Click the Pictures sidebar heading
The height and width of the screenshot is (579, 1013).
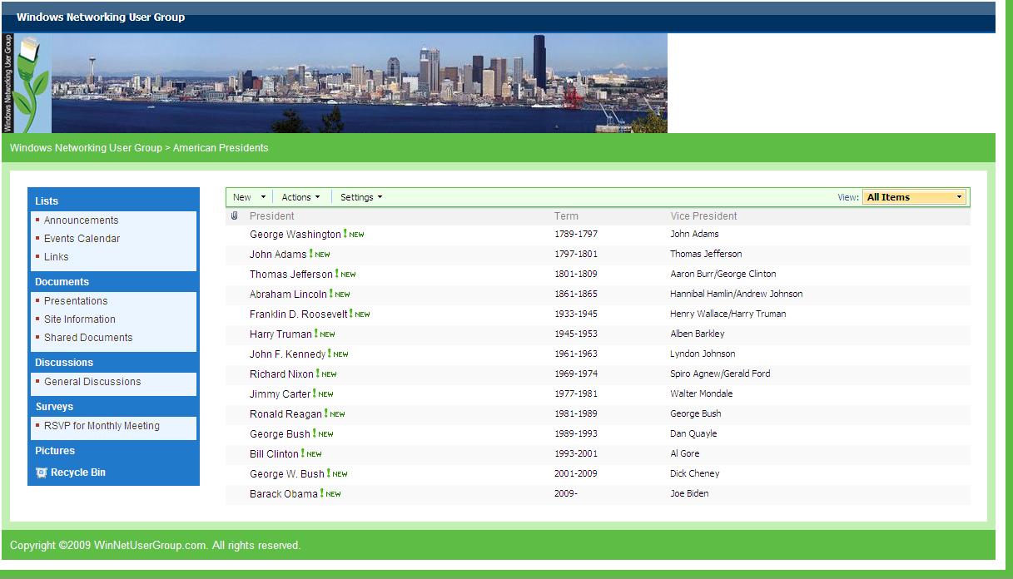pyautogui.click(x=55, y=451)
